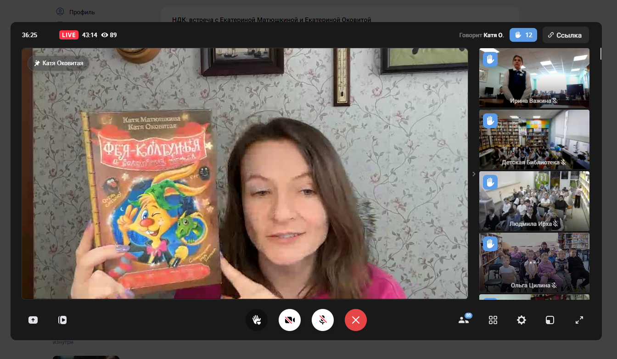Open the participants list icon
617x359 pixels.
click(464, 320)
